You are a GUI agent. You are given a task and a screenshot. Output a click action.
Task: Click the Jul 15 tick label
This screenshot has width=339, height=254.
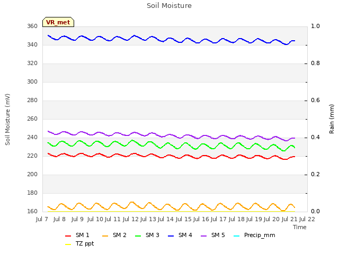(x=184, y=219)
